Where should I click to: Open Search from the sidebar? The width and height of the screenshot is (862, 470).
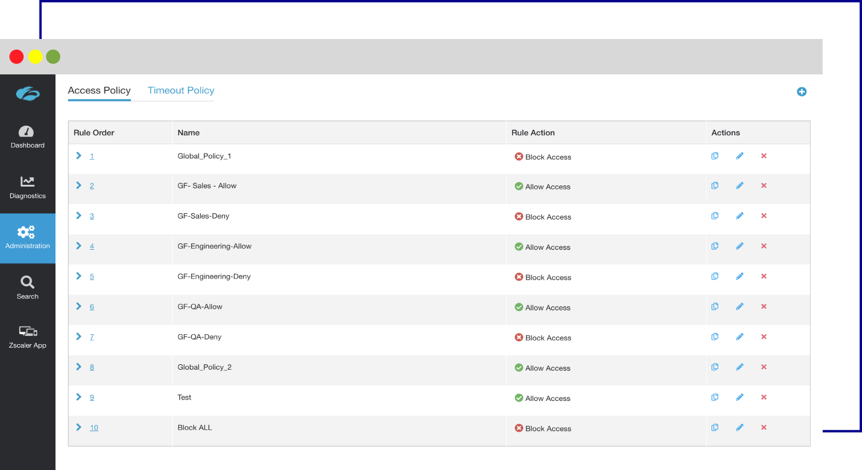click(x=27, y=288)
